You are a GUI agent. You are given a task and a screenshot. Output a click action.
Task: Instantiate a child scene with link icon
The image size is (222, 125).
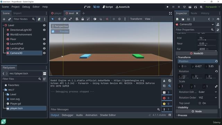click(9, 19)
